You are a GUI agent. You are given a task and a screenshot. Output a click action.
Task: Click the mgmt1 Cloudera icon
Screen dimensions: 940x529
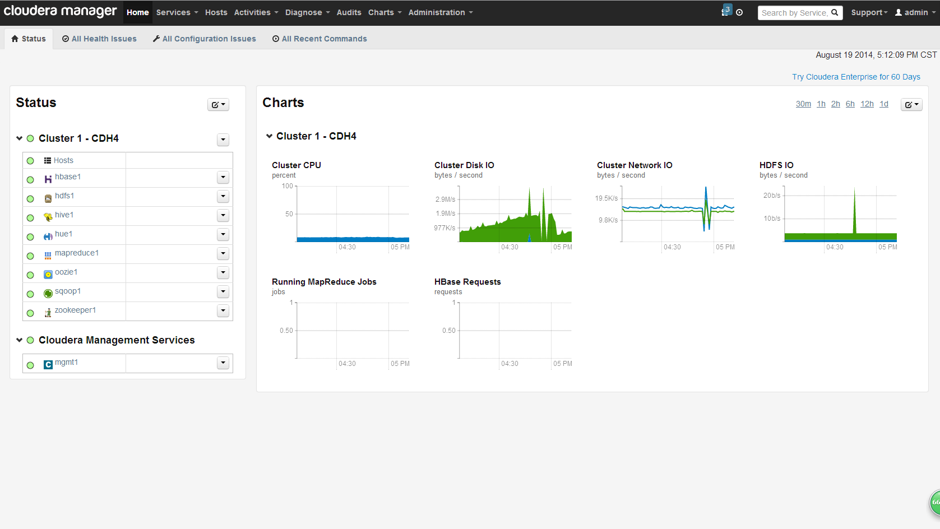pyautogui.click(x=48, y=365)
